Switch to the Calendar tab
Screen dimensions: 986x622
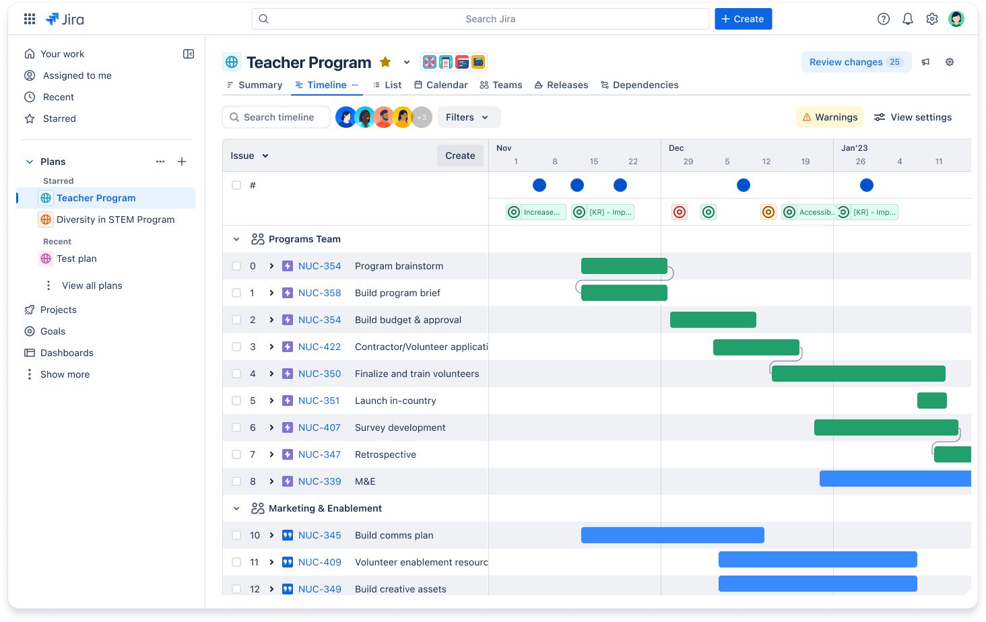440,85
